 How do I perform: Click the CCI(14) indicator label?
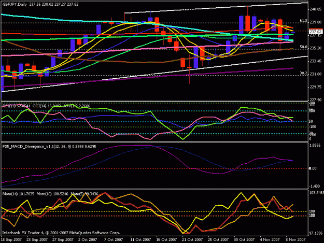(x=47, y=106)
